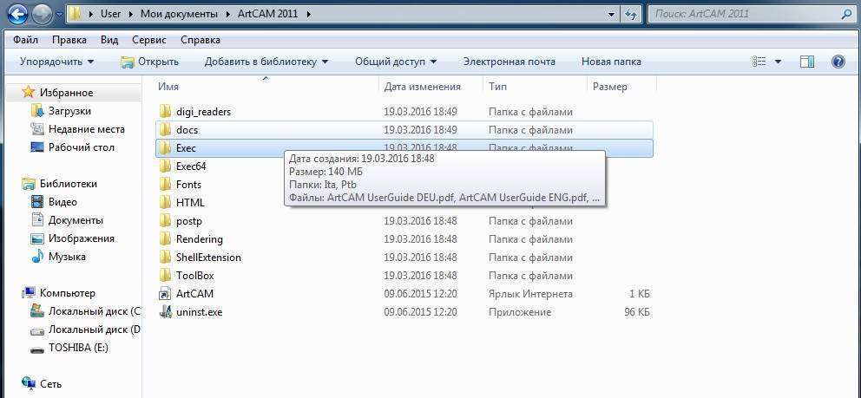Select the uninst.exe application file

click(199, 312)
